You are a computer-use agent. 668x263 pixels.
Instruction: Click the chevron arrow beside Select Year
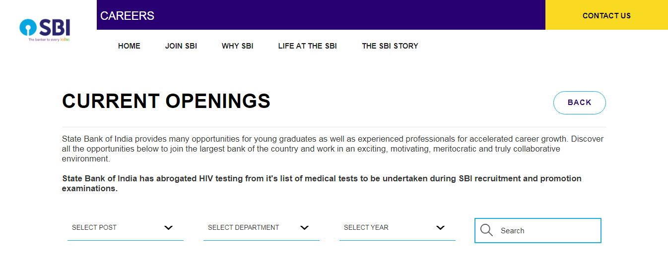pyautogui.click(x=440, y=228)
